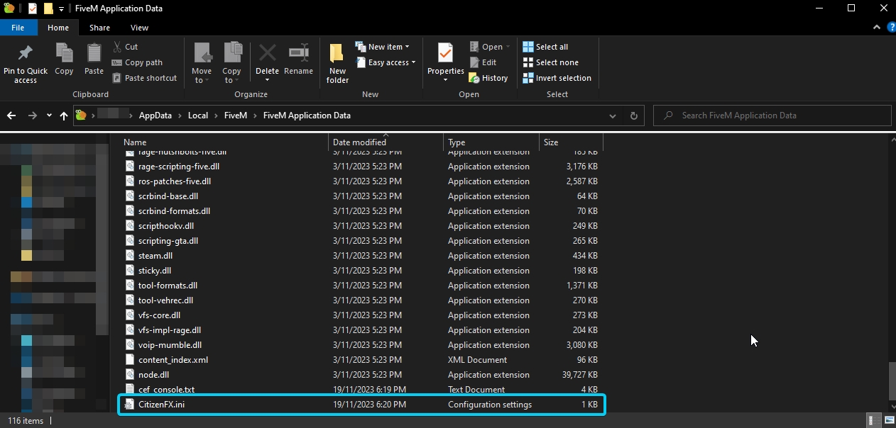Expand the address bar history dropdown
896x428 pixels.
tap(613, 116)
